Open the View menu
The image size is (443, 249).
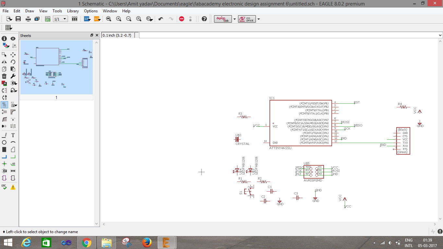click(43, 11)
